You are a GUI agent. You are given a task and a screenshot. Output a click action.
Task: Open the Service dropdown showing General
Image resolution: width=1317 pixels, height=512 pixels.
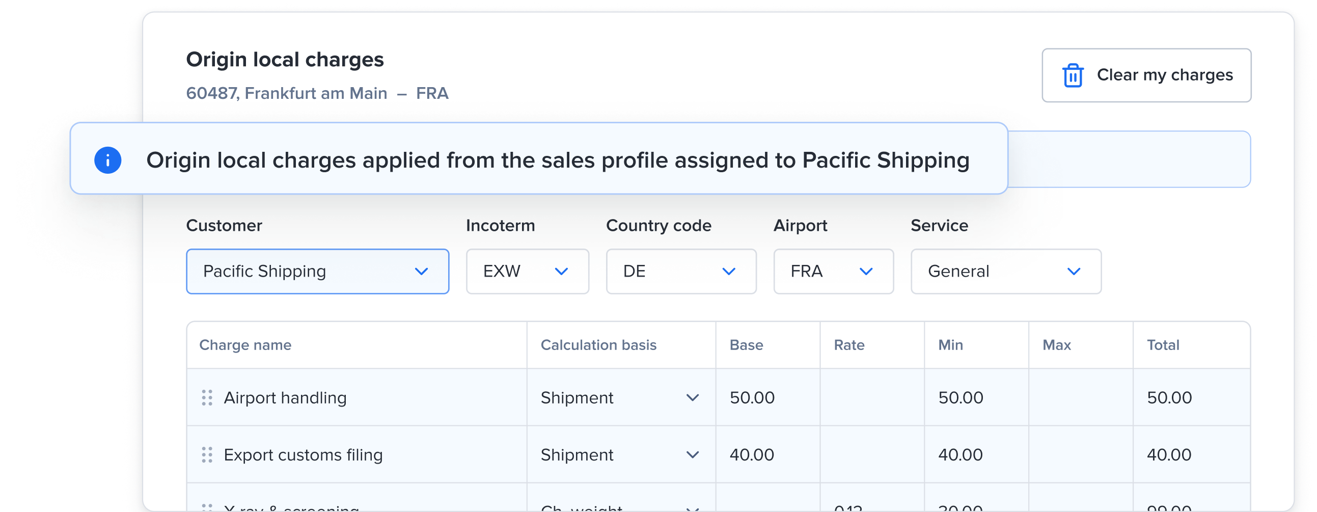(x=1005, y=271)
